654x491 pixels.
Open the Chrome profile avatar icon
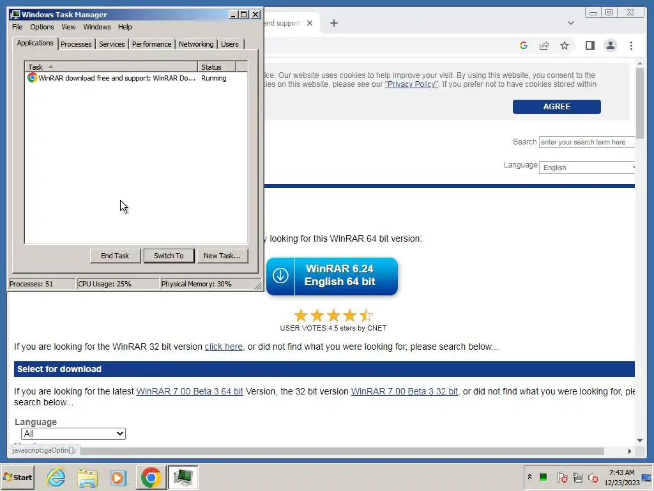point(610,45)
